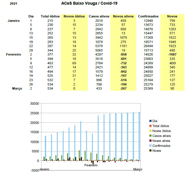Click the 'Novos' table column header
The image size is (190, 173).
172,16
